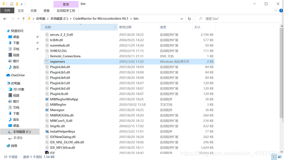Click the vertical scrollbar of the file list
284x160 pixels.
[281, 73]
